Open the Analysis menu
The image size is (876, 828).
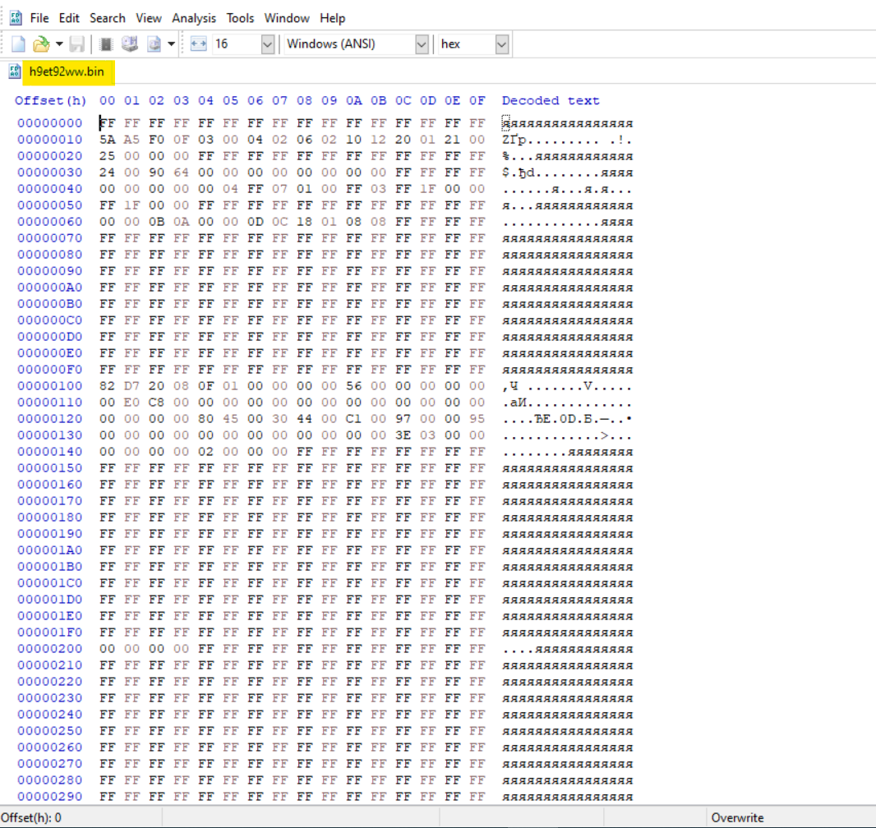click(194, 18)
